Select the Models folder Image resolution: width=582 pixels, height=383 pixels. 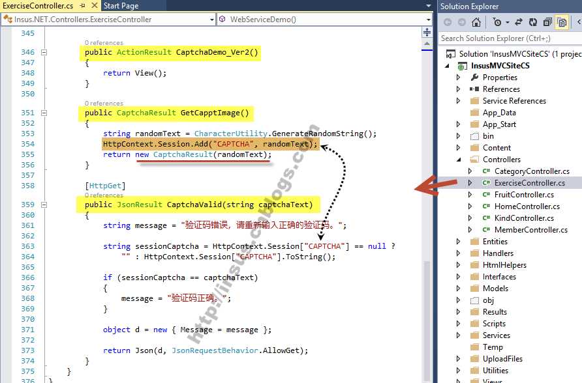click(x=495, y=289)
